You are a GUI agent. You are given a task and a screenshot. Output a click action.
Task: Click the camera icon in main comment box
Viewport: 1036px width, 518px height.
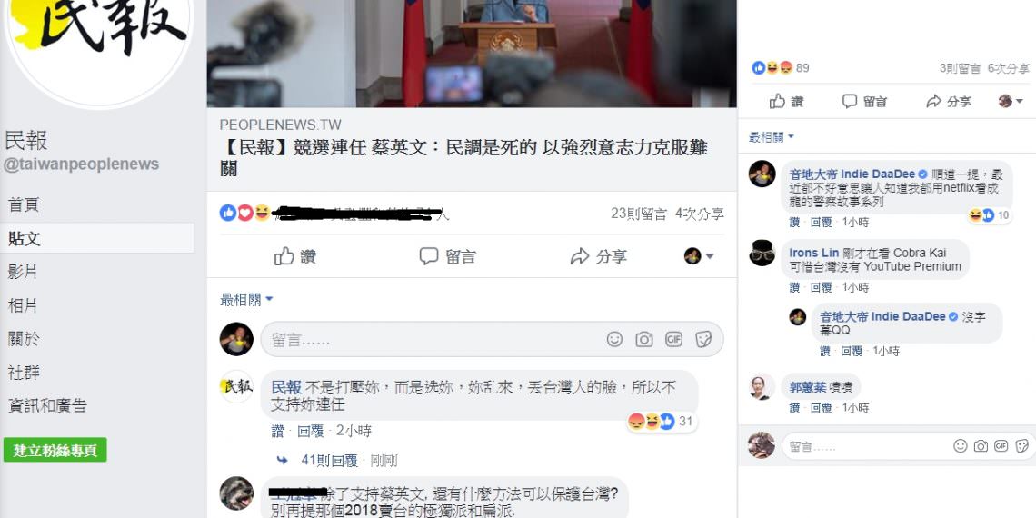(x=644, y=340)
